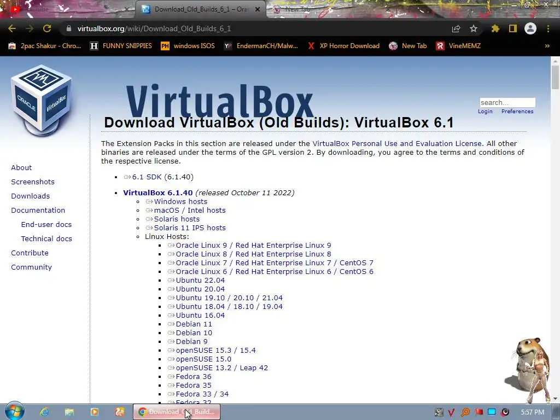Open the 2pac Shakur bookmark
The width and height of the screenshot is (560, 420).
click(x=45, y=46)
